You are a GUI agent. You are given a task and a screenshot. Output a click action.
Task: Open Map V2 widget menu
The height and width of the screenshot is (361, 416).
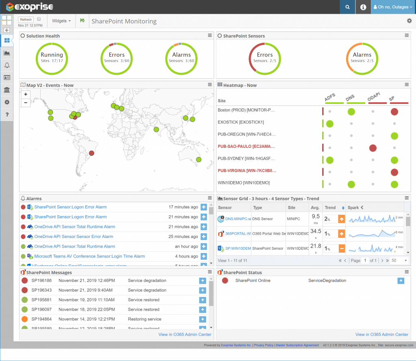tap(210, 84)
